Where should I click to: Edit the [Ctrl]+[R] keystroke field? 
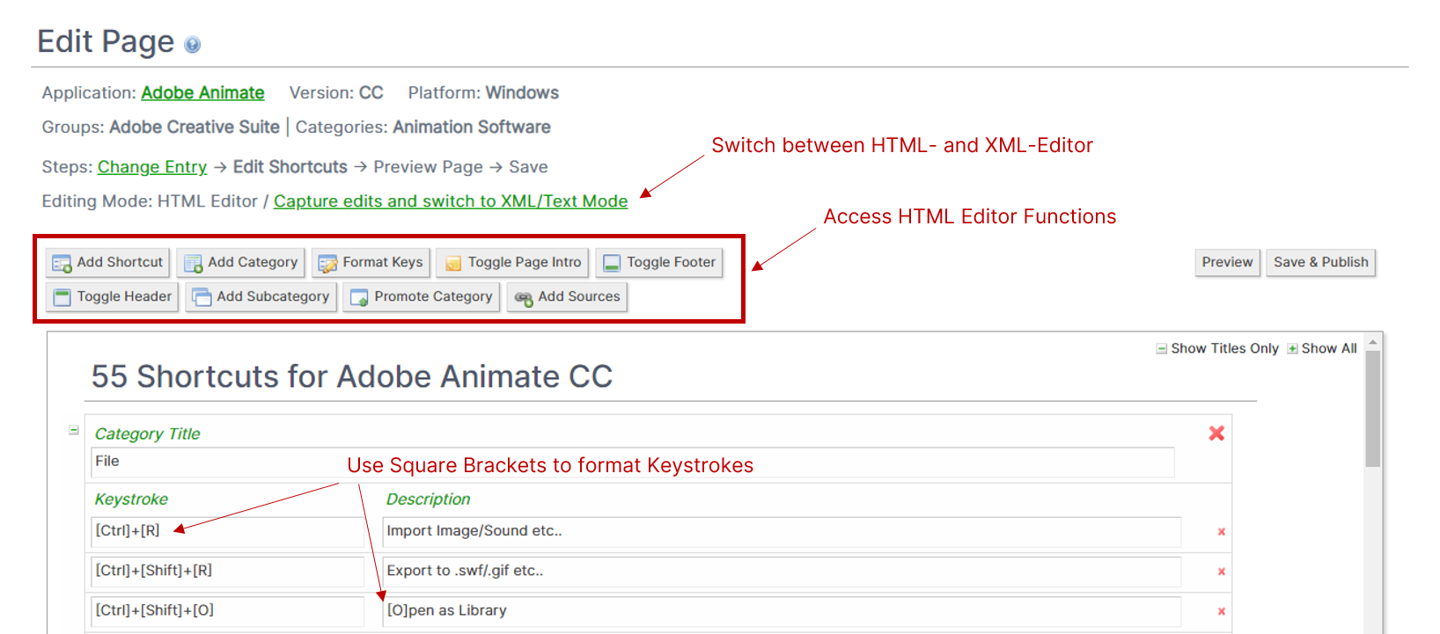pos(227,532)
